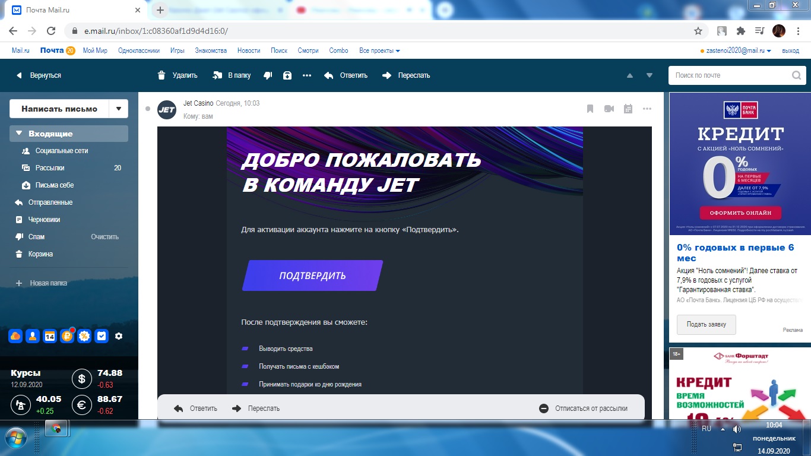This screenshot has width=811, height=456.
Task: Open the Все проекты dropdown menu
Action: (381, 50)
